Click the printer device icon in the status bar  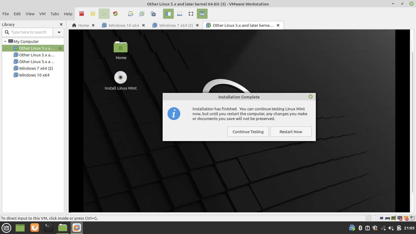point(388,218)
